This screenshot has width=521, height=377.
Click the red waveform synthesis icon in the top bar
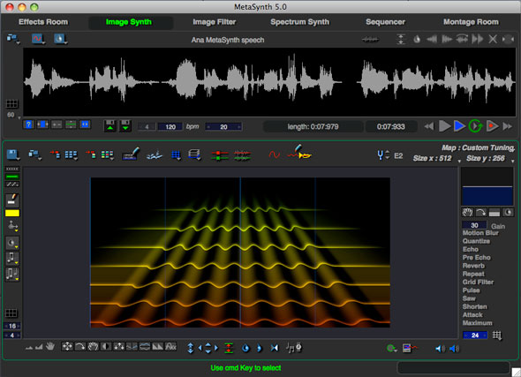pos(37,39)
